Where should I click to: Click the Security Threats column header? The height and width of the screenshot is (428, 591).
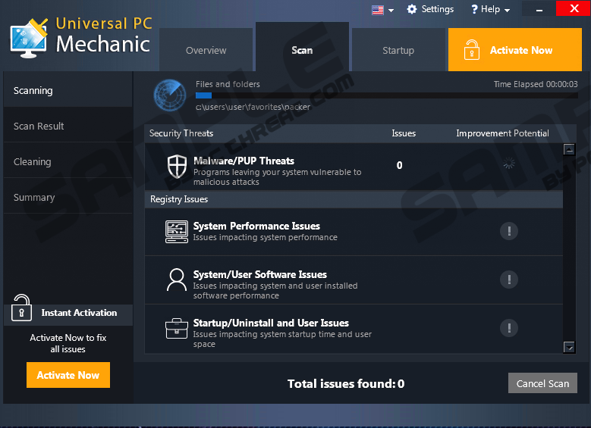point(181,133)
